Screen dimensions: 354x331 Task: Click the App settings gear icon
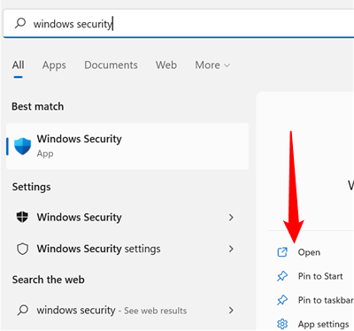(x=282, y=324)
